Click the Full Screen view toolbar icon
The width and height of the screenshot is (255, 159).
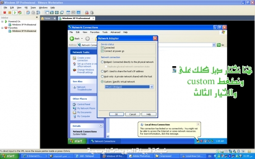coord(52,12)
